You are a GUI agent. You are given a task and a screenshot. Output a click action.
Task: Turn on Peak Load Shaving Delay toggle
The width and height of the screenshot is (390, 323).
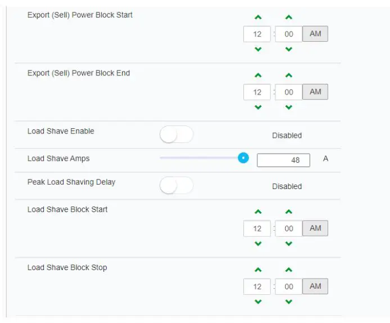[176, 186]
